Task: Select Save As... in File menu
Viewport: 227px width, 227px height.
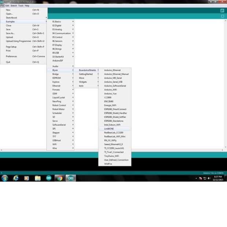Action: click(x=23, y=33)
